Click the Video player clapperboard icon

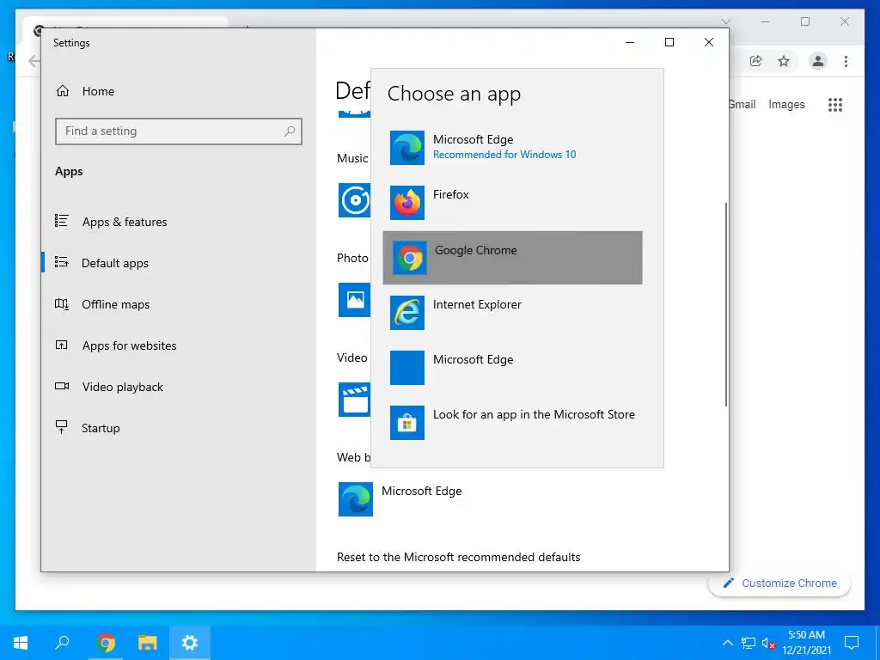(x=355, y=400)
